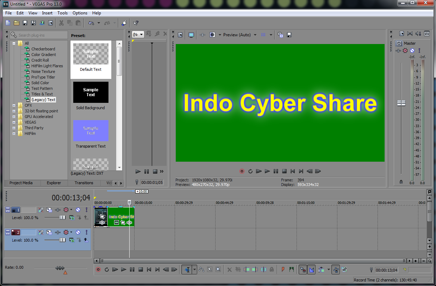Open track 1 FX gear icon
This screenshot has height=286, width=436.
click(66, 210)
